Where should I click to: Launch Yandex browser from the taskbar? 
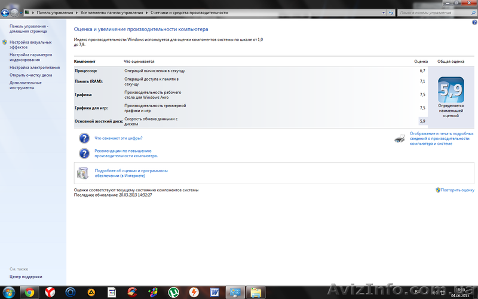pos(49,292)
